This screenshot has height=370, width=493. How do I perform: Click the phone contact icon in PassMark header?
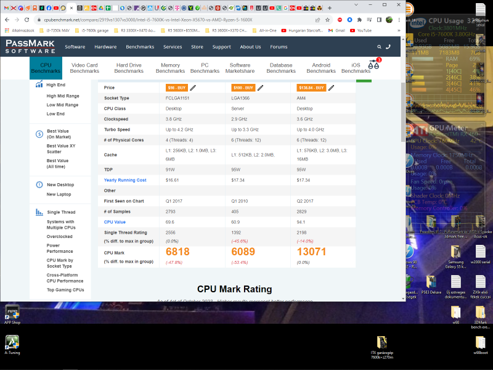pyautogui.click(x=388, y=47)
